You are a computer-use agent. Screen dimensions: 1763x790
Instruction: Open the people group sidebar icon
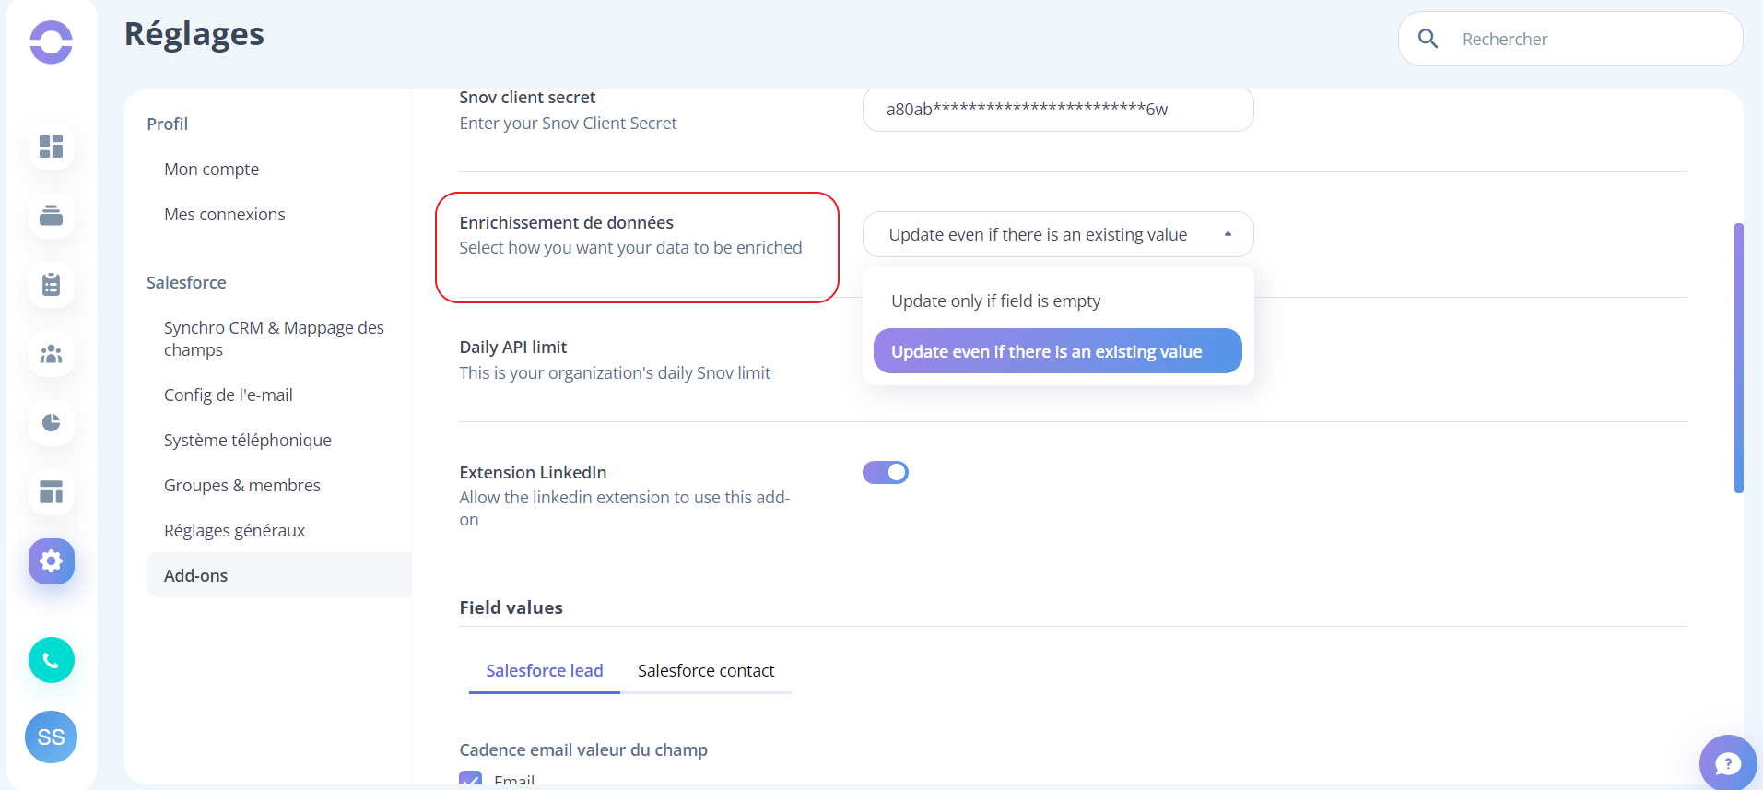[52, 354]
